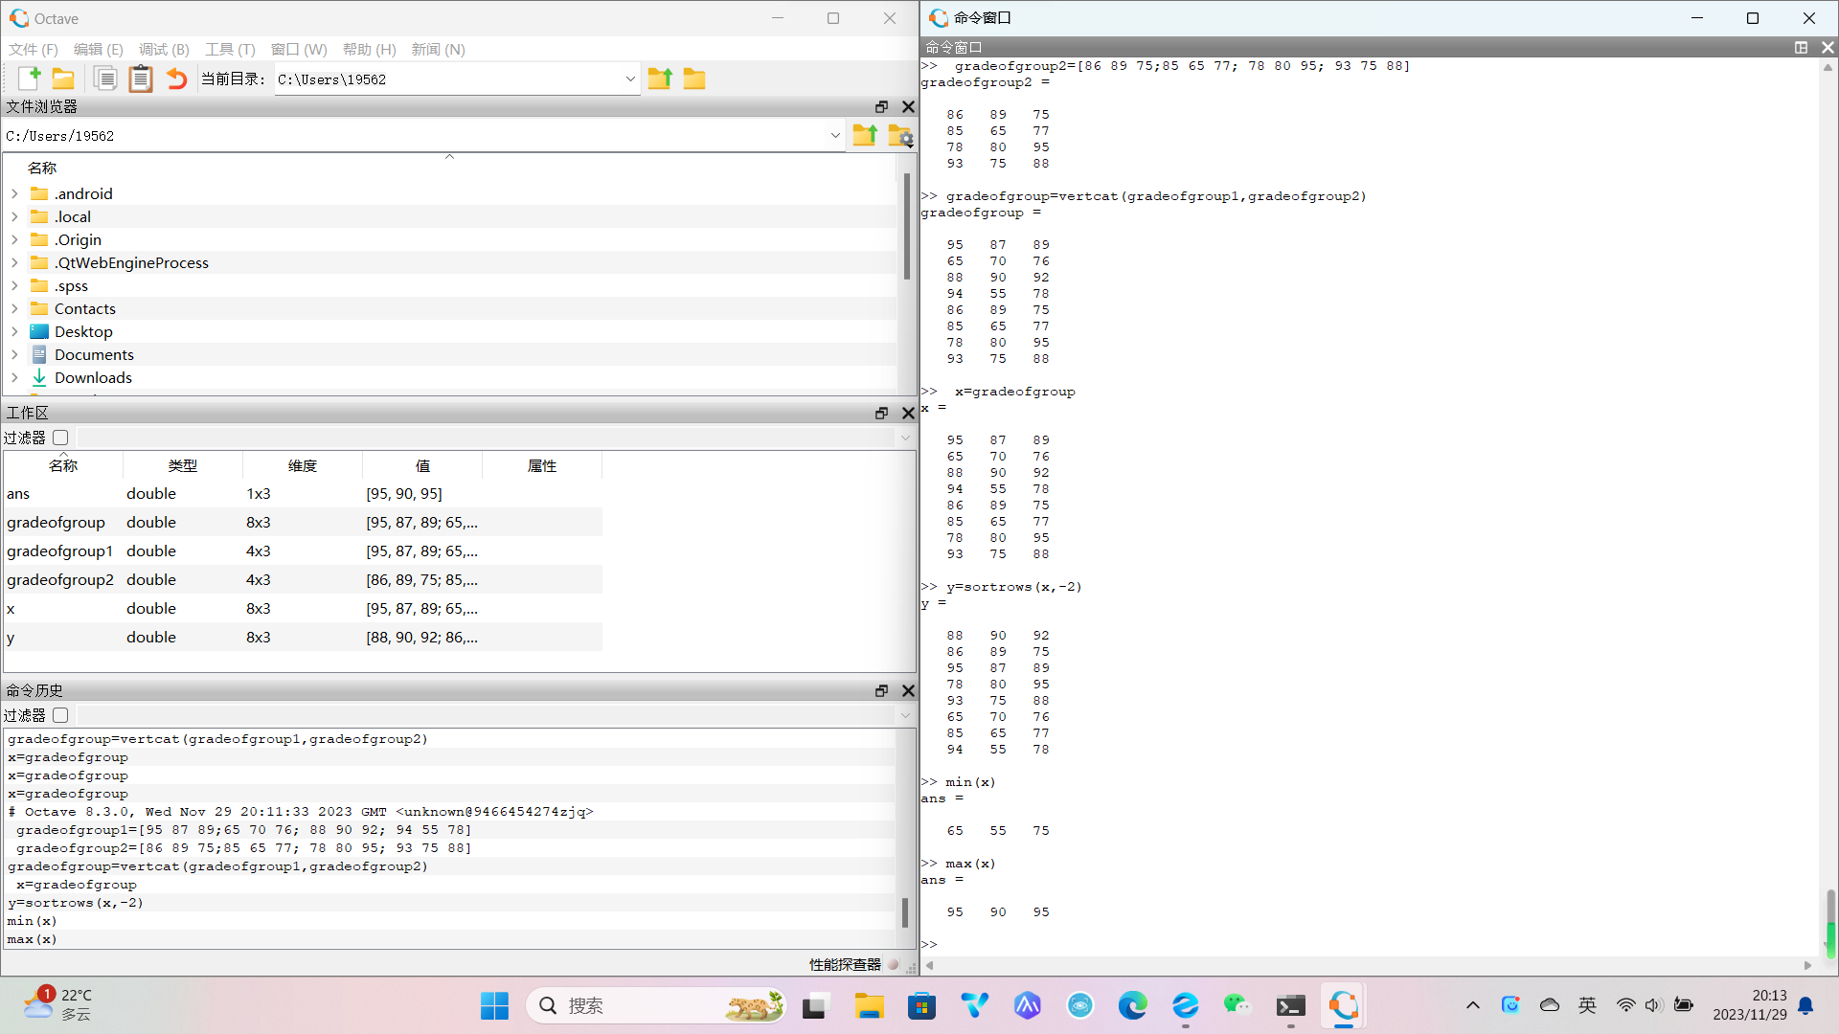Click the Open File folder icon
The width and height of the screenshot is (1839, 1034).
(63, 79)
